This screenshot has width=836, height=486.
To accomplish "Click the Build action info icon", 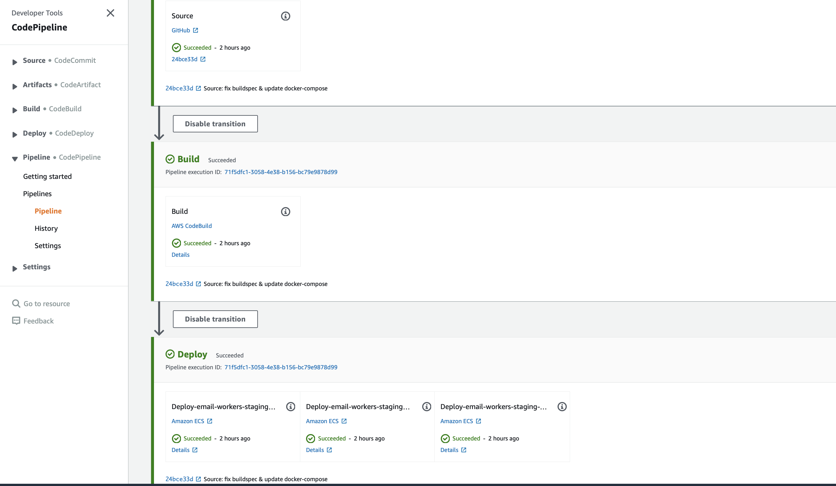I will (x=285, y=212).
